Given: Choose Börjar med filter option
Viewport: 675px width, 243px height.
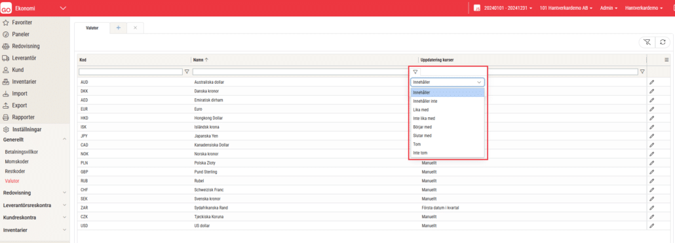Looking at the screenshot, I should (x=448, y=127).
